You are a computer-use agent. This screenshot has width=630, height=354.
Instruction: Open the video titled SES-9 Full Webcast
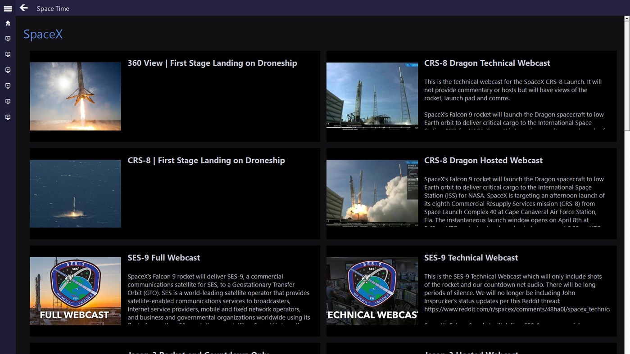click(x=163, y=257)
